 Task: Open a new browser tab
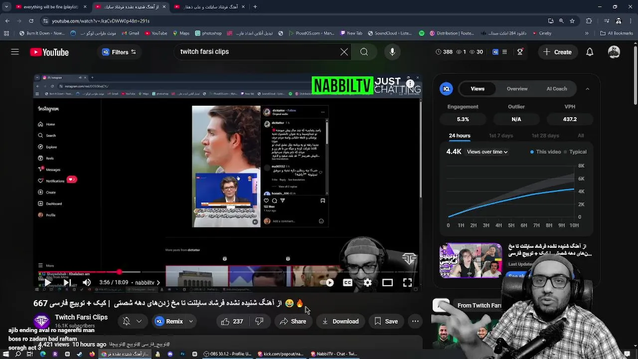point(255,7)
